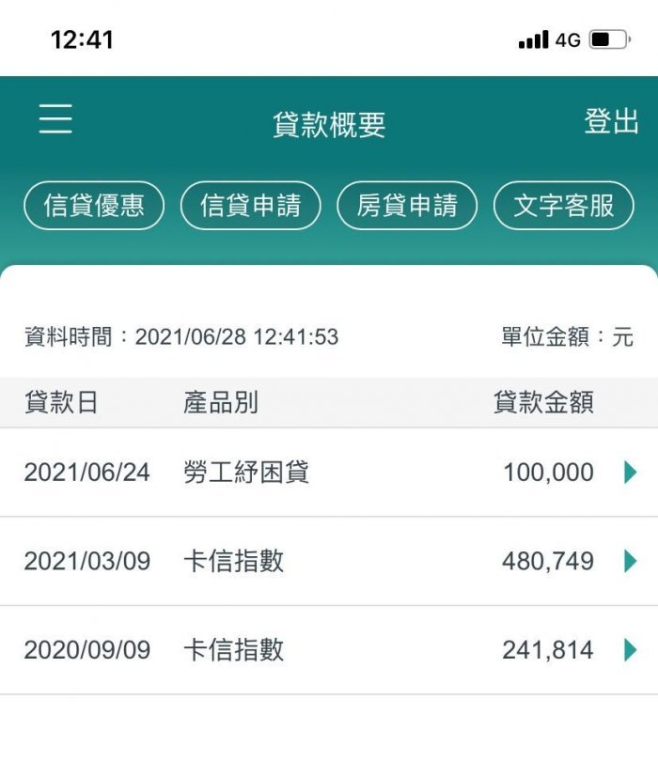Tap the 貸款概要 page title
This screenshot has width=658, height=776.
(329, 124)
